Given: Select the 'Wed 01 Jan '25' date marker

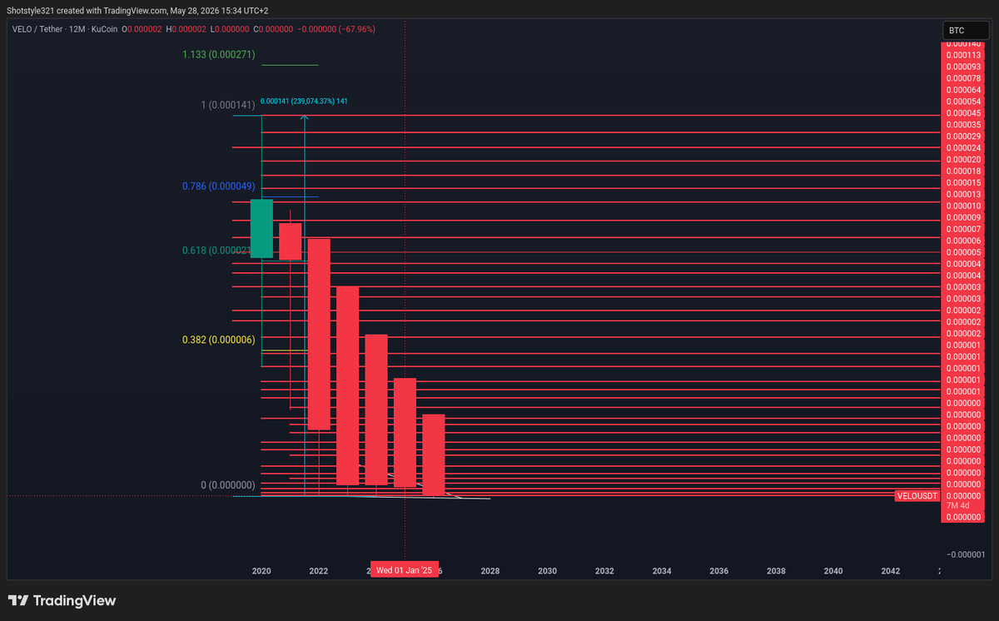Looking at the screenshot, I should point(404,570).
